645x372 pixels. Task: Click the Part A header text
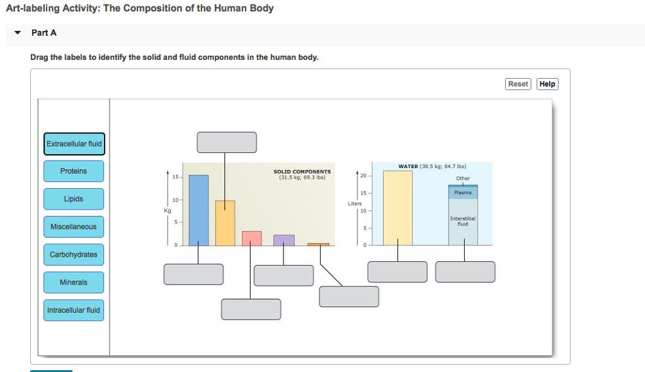coord(43,32)
